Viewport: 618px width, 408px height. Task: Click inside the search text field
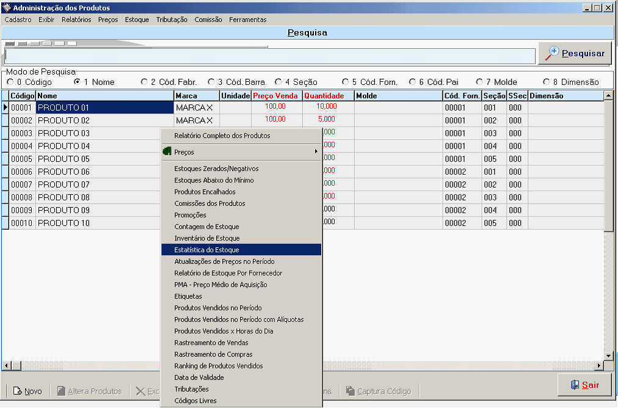click(x=269, y=56)
